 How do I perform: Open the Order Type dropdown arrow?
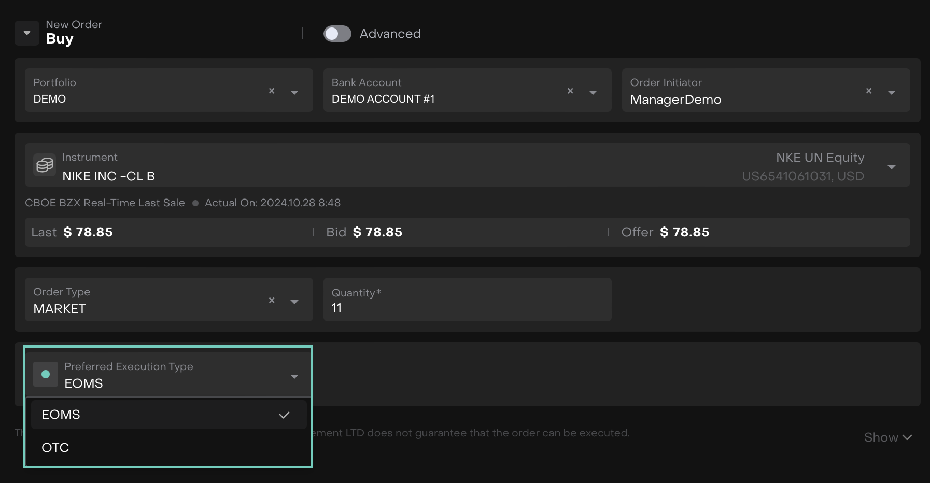tap(294, 302)
